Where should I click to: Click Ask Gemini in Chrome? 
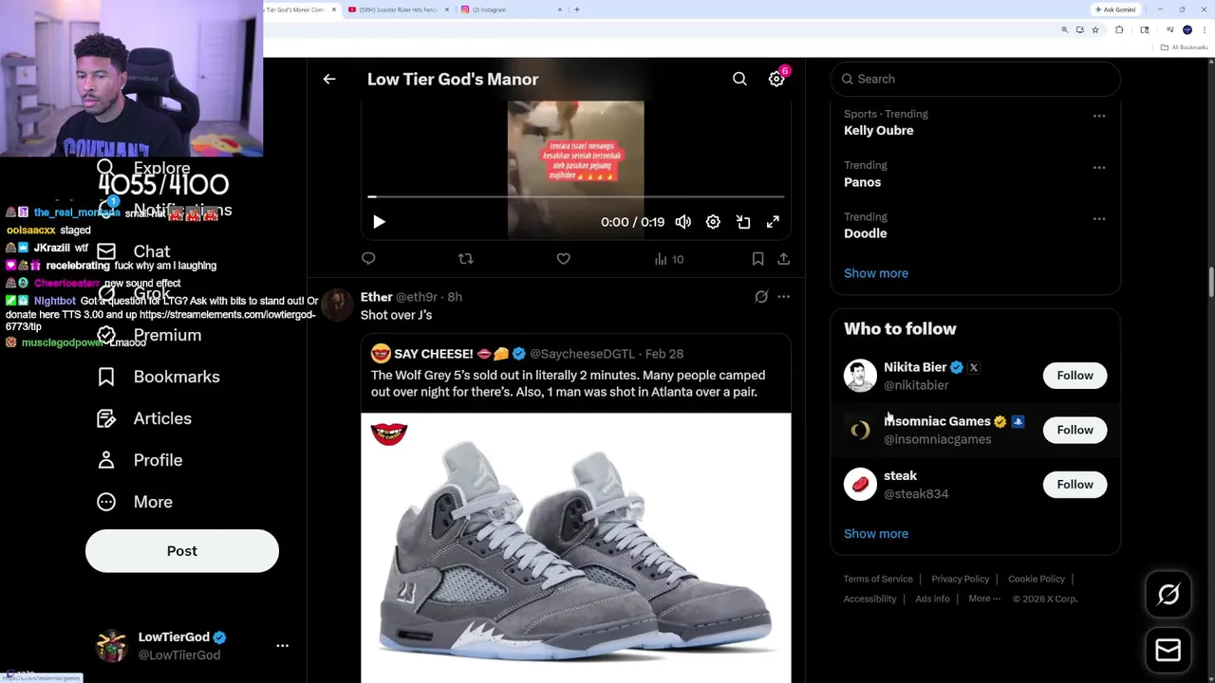pos(1115,9)
